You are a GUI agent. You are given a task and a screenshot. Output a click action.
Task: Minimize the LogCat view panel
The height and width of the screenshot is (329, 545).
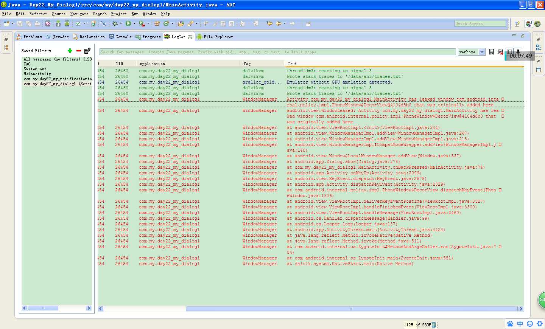click(514, 36)
